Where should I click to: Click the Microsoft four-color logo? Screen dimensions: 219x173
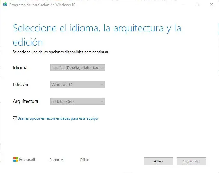coord(16,160)
